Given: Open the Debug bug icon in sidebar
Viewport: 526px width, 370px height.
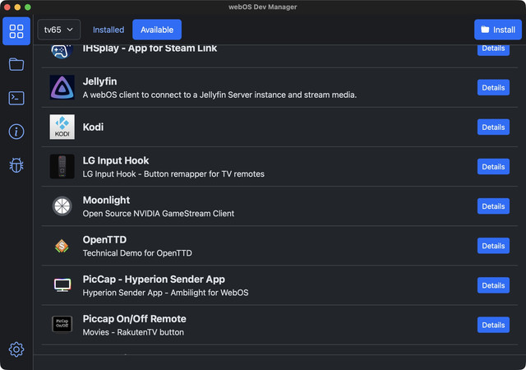Looking at the screenshot, I should pos(16,165).
